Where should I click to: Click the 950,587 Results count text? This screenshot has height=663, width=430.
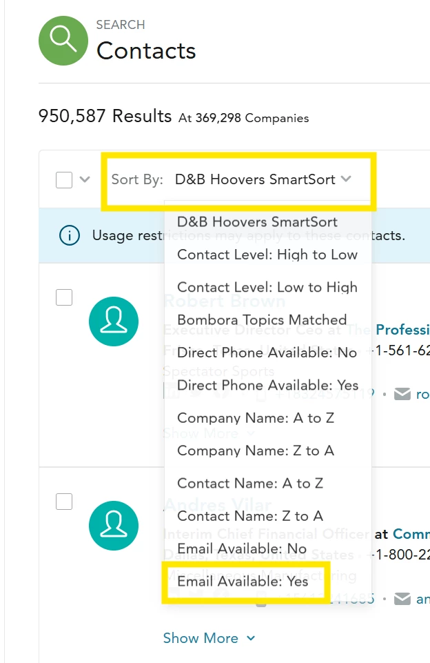point(105,116)
